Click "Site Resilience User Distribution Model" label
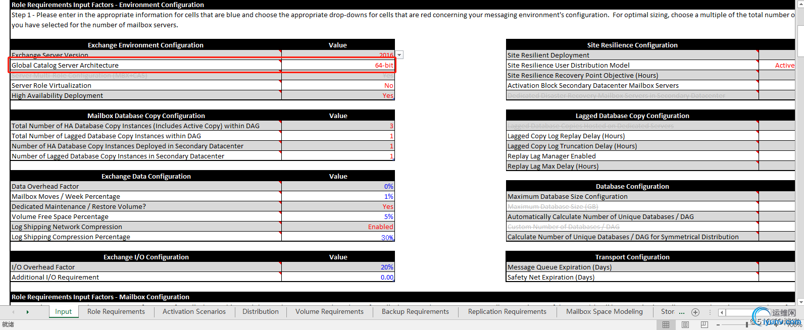This screenshot has width=804, height=330. 569,65
